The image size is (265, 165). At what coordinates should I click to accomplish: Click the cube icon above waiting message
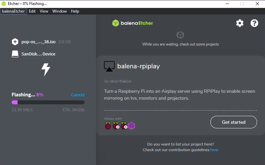tap(180, 35)
